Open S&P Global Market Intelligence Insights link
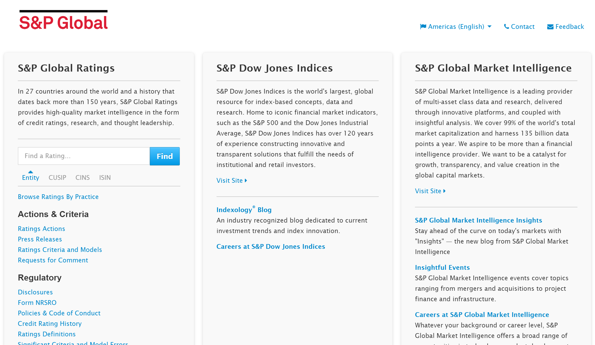The height and width of the screenshot is (345, 595). (x=478, y=220)
